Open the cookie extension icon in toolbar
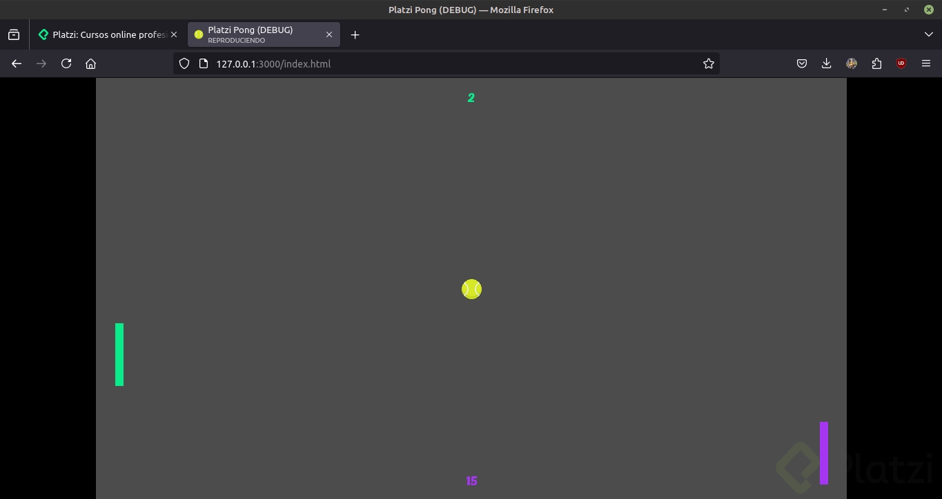This screenshot has width=942, height=499. click(852, 63)
